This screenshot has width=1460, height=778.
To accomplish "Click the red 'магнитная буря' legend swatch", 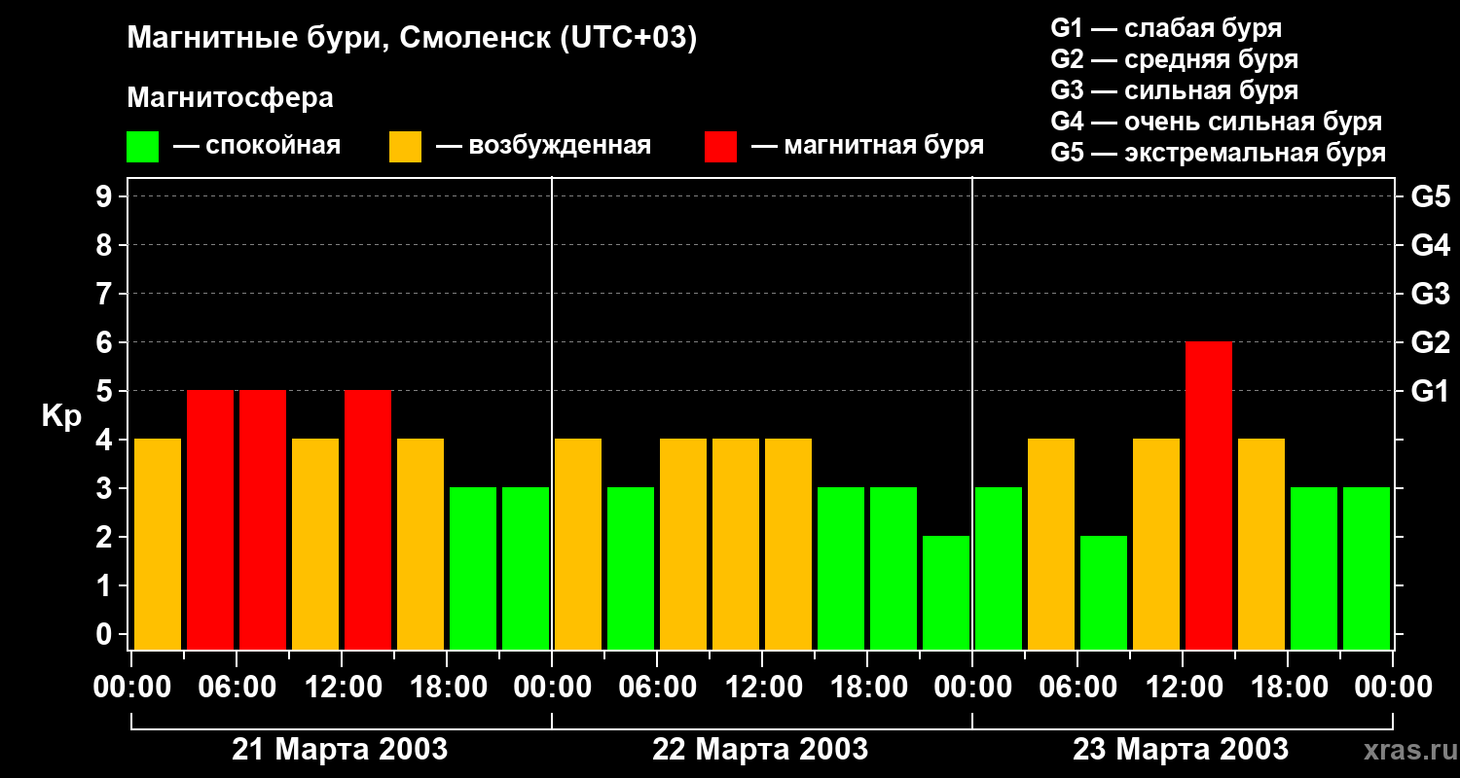I will (720, 147).
